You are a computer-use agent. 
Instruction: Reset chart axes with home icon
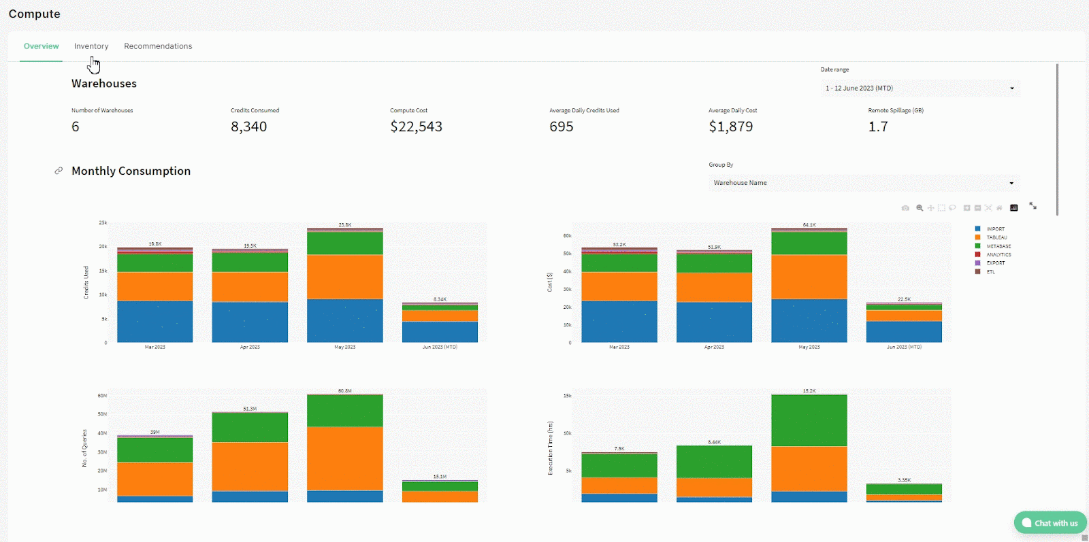click(999, 208)
